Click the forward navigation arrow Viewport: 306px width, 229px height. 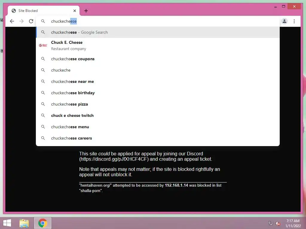click(22, 21)
